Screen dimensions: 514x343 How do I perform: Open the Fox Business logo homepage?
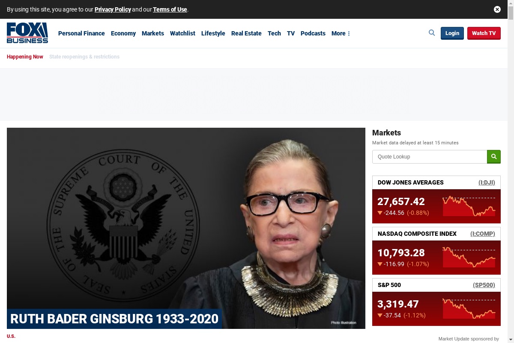(x=27, y=33)
